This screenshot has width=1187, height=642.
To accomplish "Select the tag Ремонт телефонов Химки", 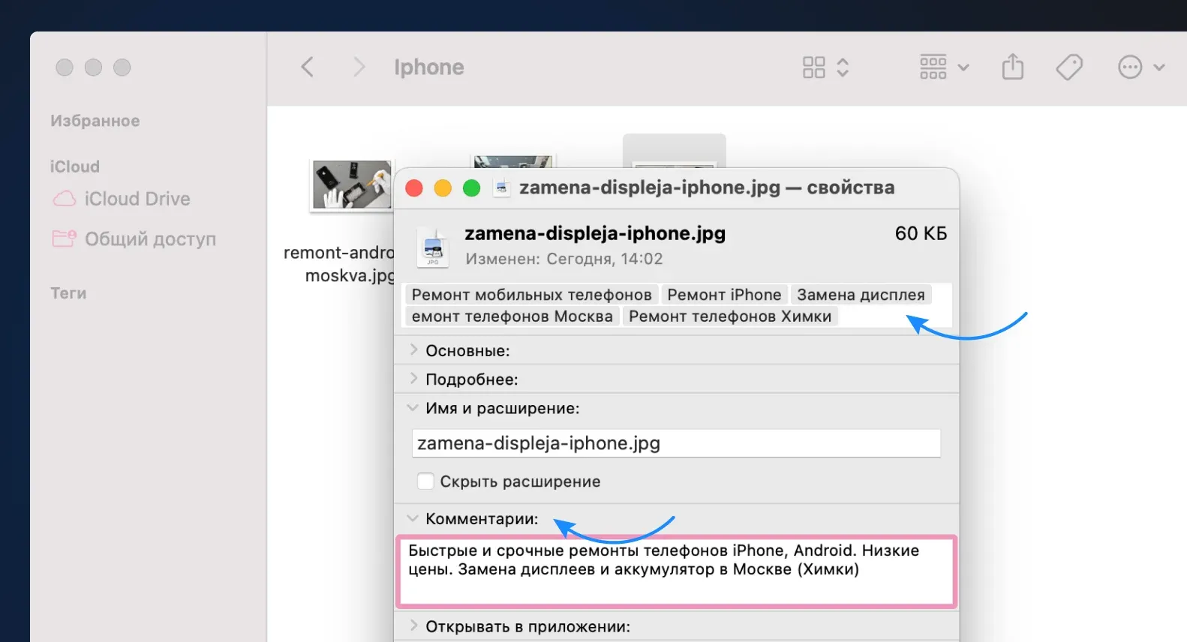I will [x=730, y=316].
